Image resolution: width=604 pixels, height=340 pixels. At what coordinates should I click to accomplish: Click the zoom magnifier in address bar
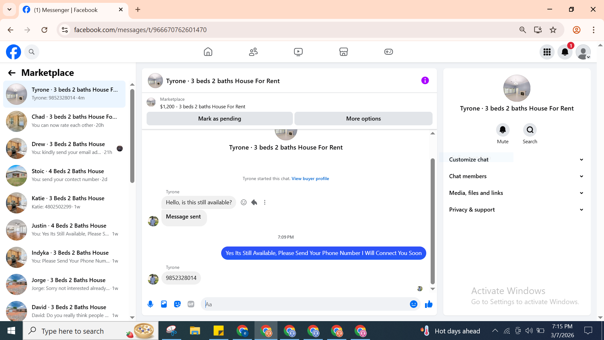coord(523,30)
